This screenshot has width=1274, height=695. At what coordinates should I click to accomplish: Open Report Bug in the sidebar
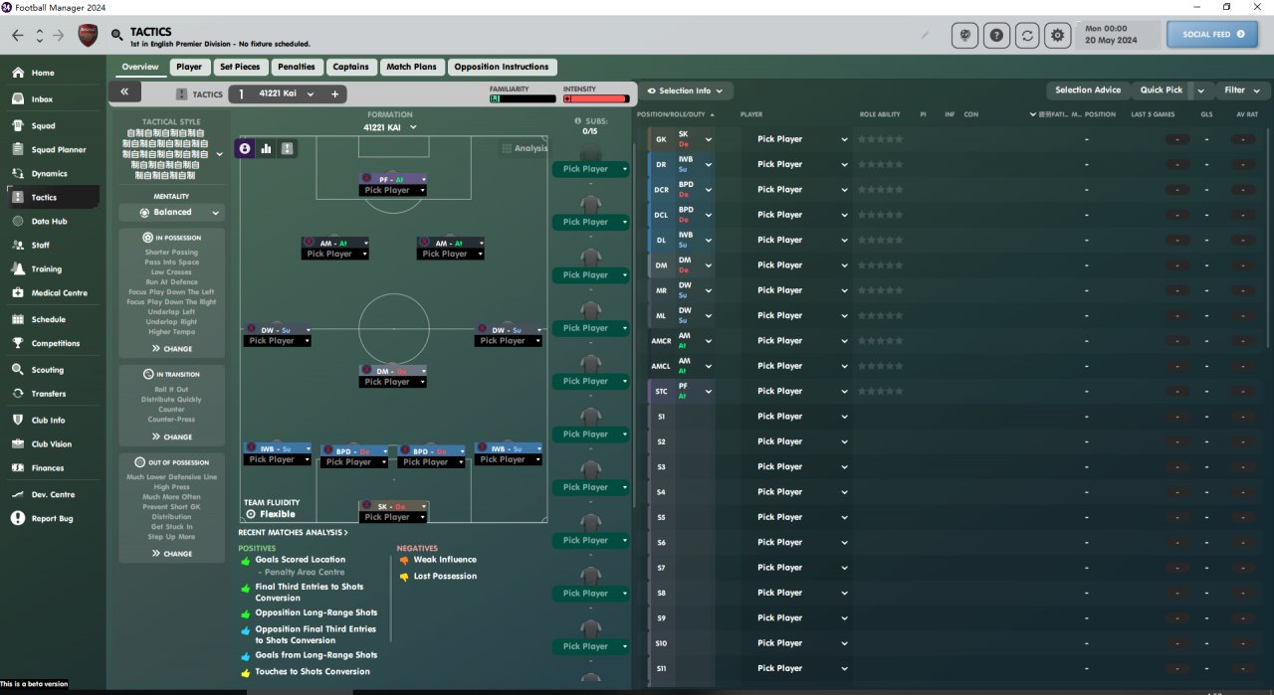tap(50, 519)
